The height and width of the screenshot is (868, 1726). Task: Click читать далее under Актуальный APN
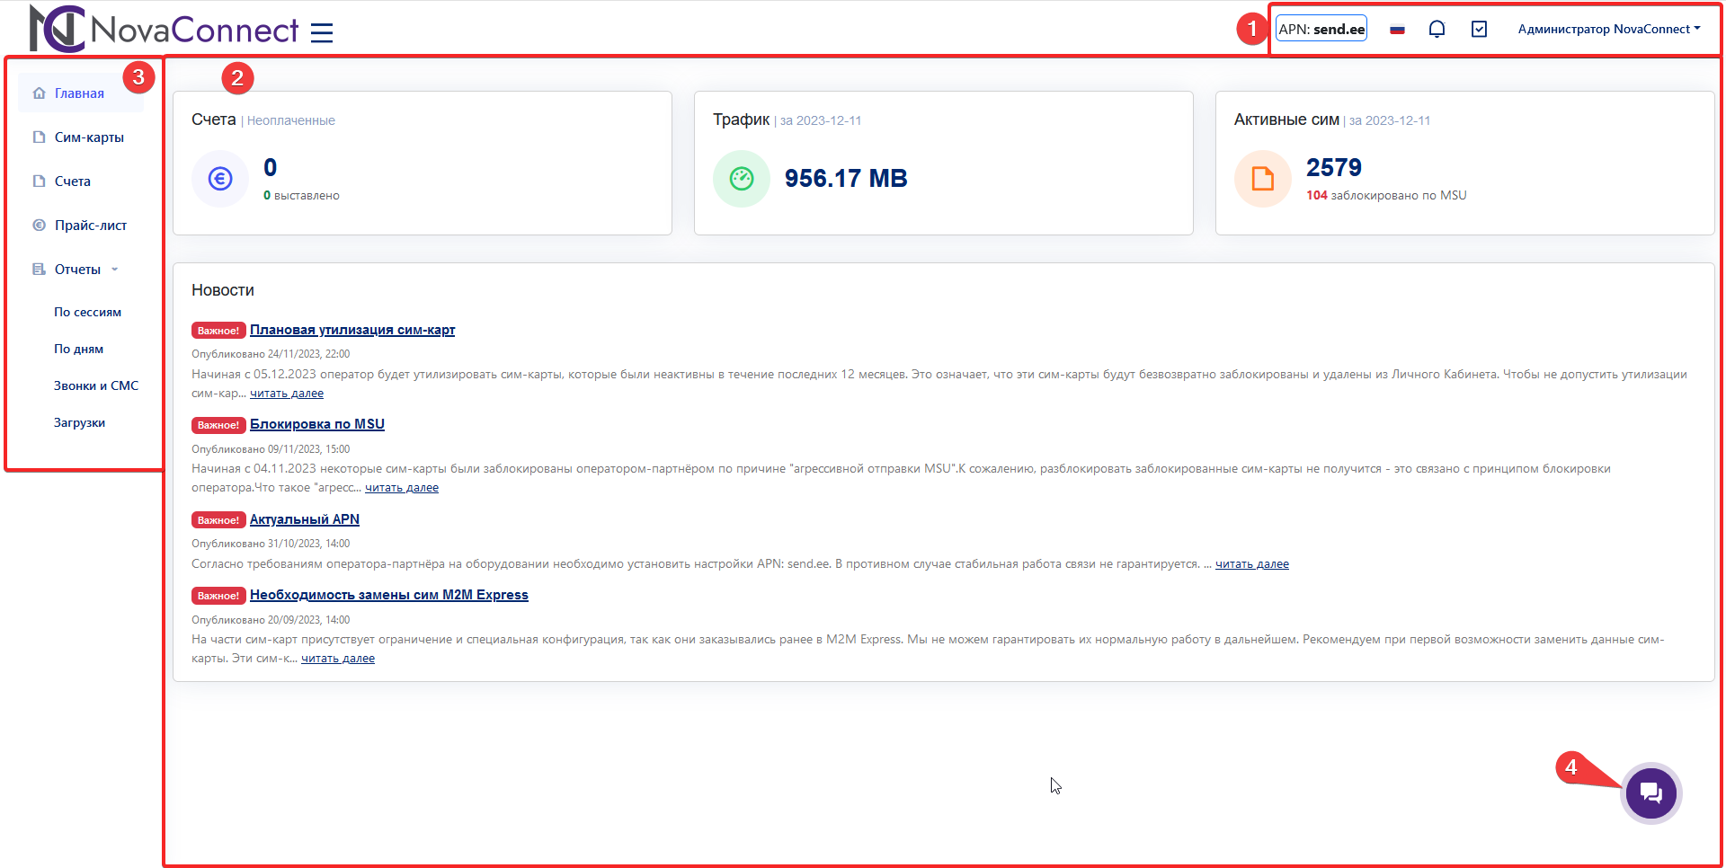pyautogui.click(x=1251, y=564)
